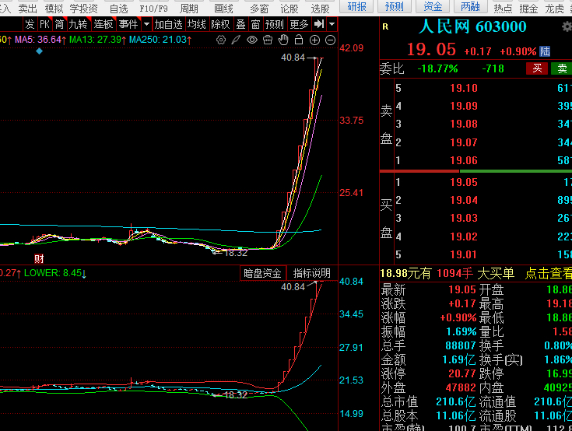The height and width of the screenshot is (431, 572).
Task: Open the 画线 draw line menu
Action: tap(223, 8)
